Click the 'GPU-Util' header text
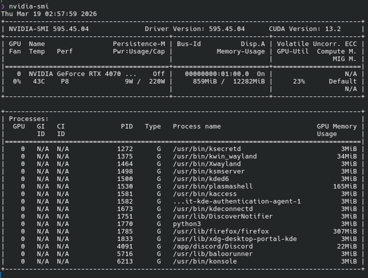Viewport: 368px width, 278px height. tap(293, 51)
